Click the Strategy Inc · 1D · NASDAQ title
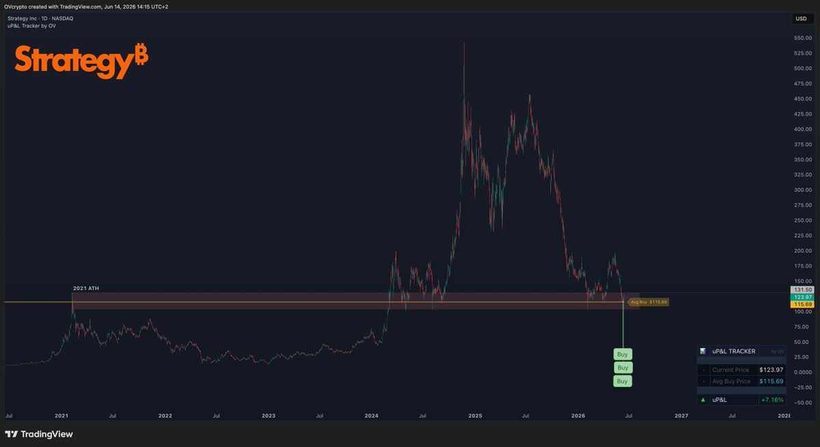The width and height of the screenshot is (820, 447). tap(39, 18)
